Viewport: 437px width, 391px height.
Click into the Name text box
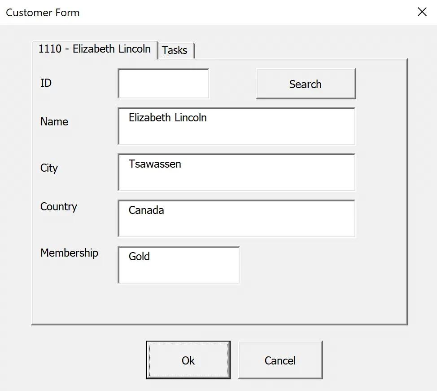point(236,126)
